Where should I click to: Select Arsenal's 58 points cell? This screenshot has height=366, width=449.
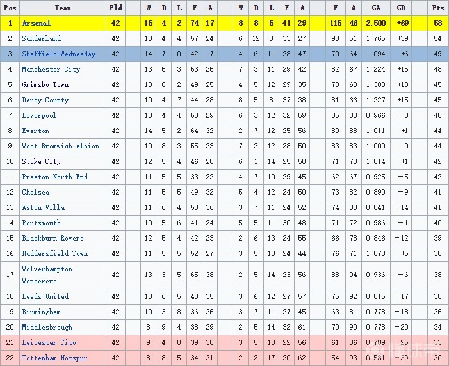coord(437,23)
